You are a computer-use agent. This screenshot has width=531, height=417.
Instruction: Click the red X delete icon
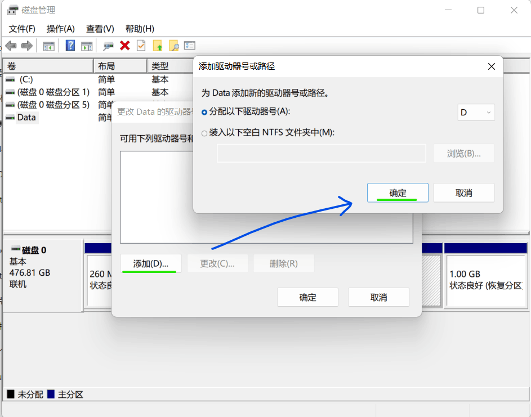tap(125, 46)
